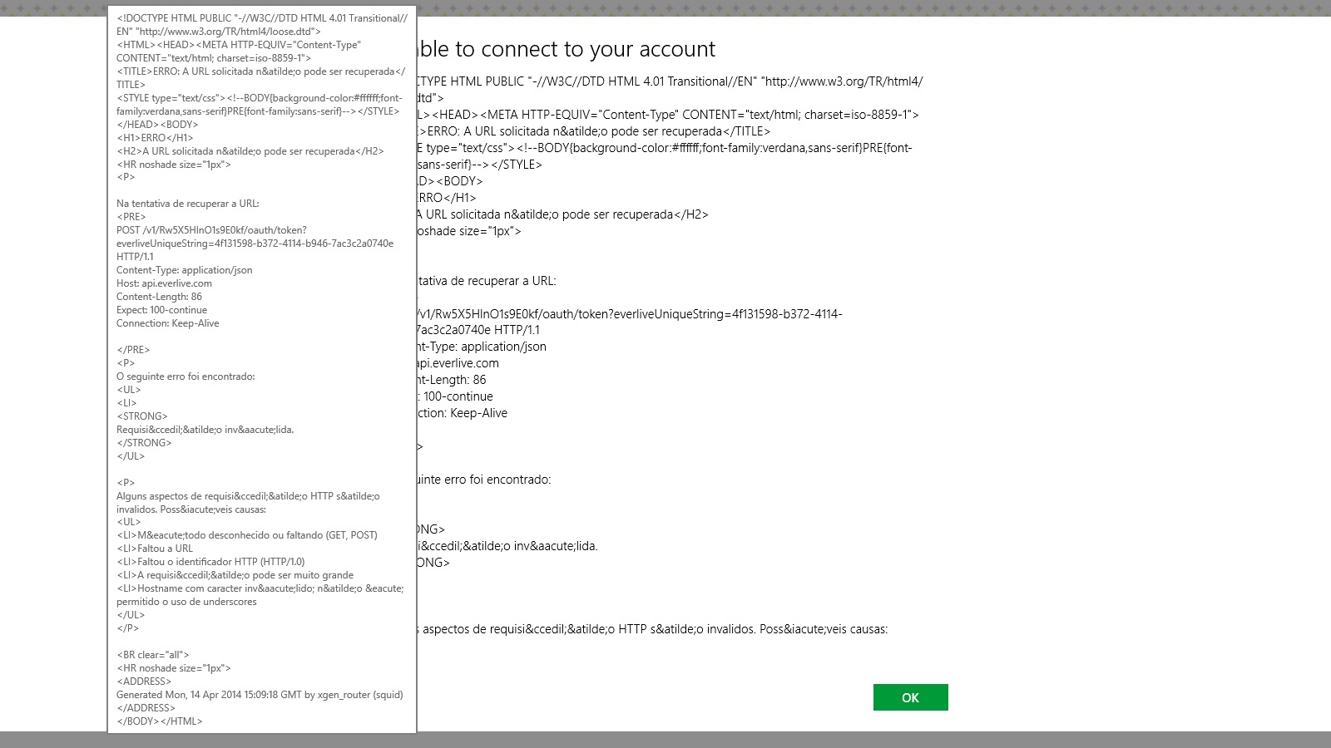
Task: Click 'Na tentativa de recuperar a URL' in tooltip
Action: tap(187, 204)
